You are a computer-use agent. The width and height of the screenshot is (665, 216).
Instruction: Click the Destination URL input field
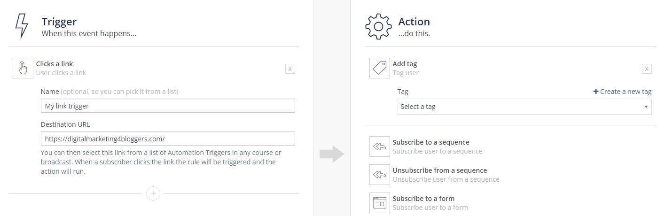[168, 139]
